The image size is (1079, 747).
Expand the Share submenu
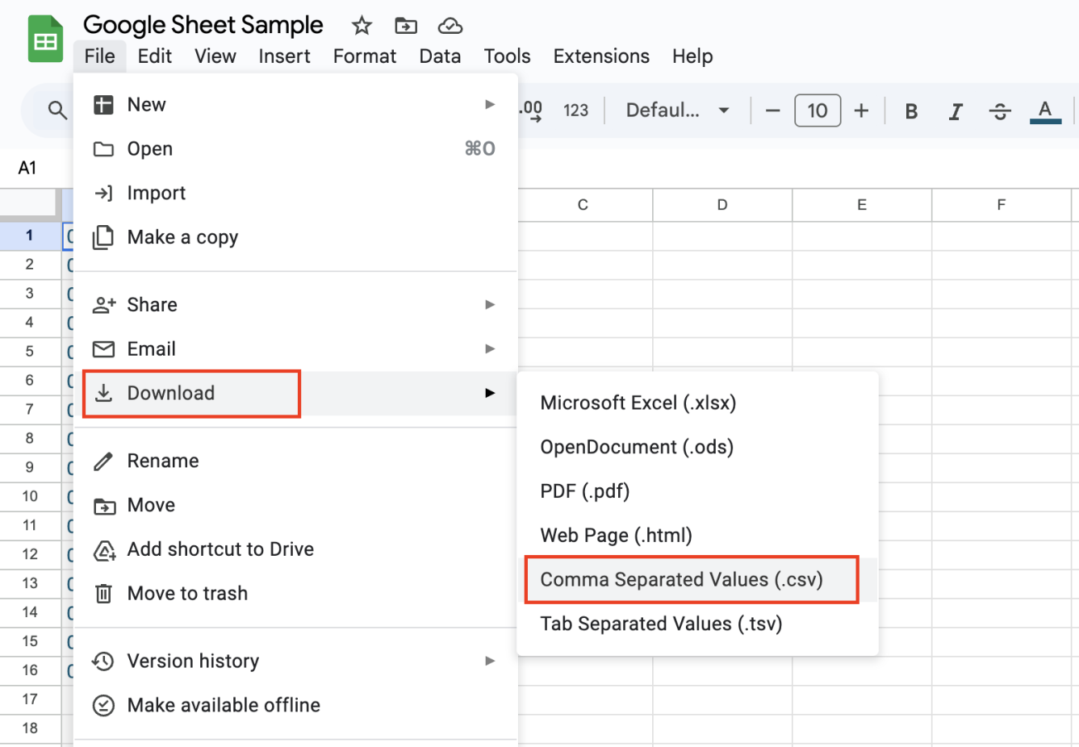point(152,304)
